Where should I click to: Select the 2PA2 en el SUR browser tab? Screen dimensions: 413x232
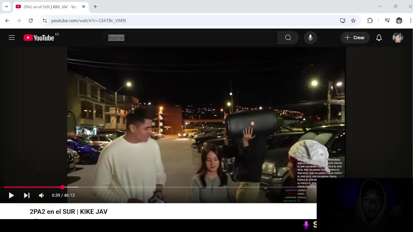pyautogui.click(x=51, y=7)
